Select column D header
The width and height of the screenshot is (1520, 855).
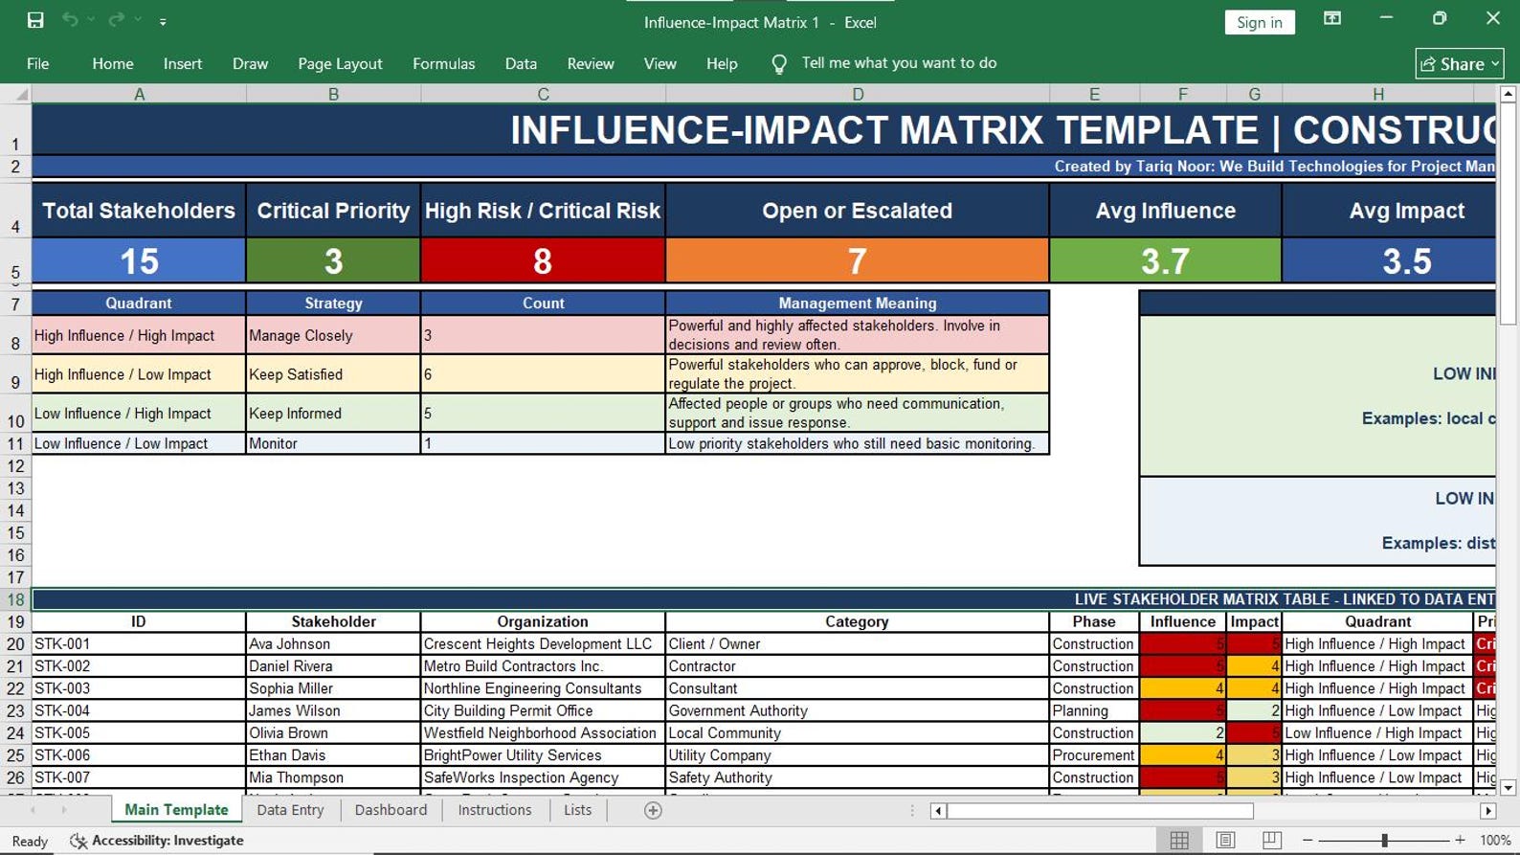(858, 94)
